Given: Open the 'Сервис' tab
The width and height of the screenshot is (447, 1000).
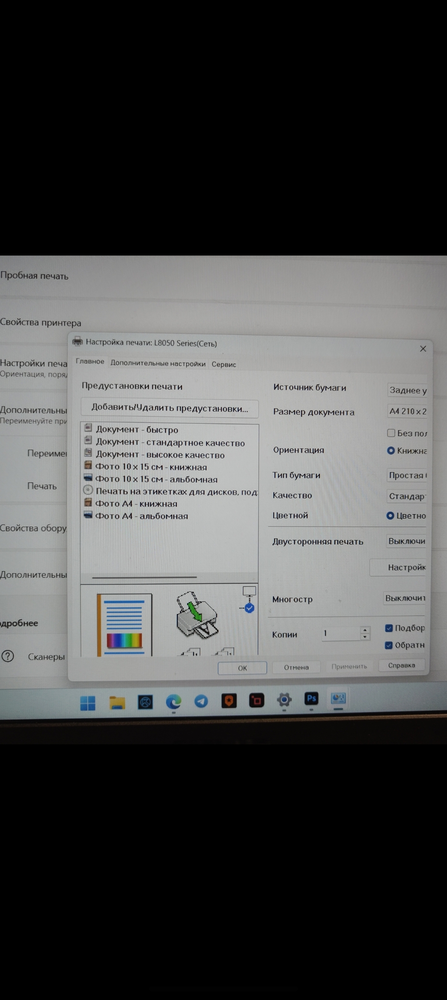Looking at the screenshot, I should [x=223, y=364].
